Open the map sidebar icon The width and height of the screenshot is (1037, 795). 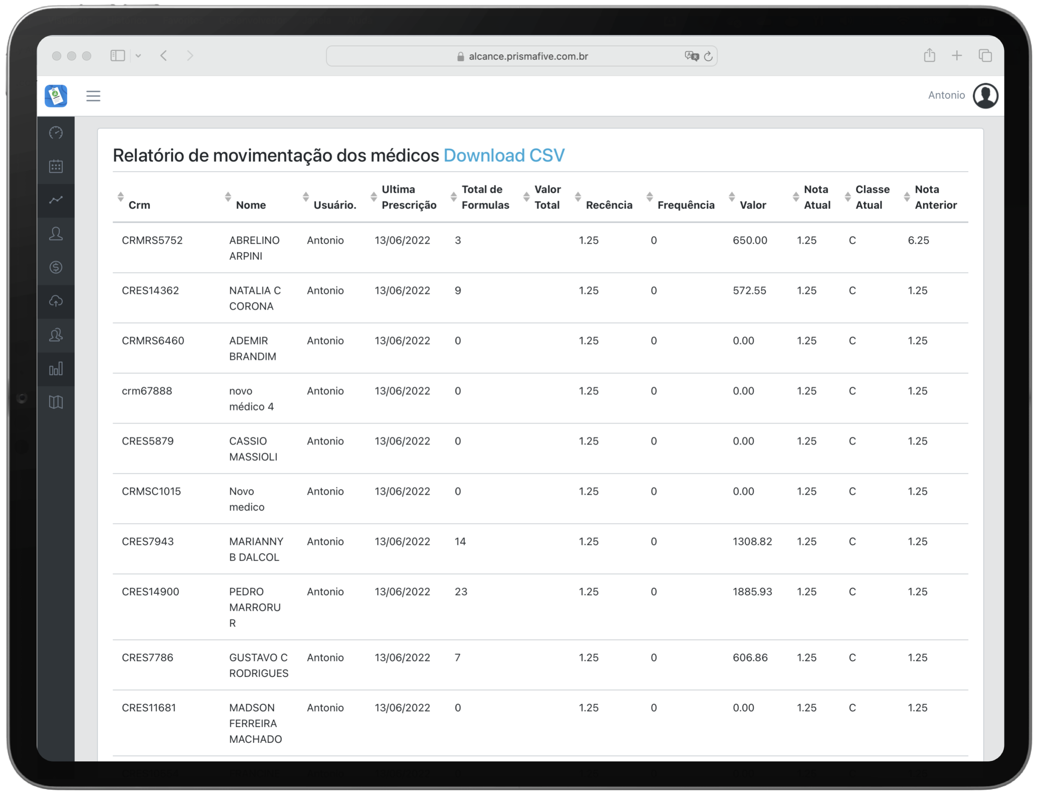coord(56,402)
